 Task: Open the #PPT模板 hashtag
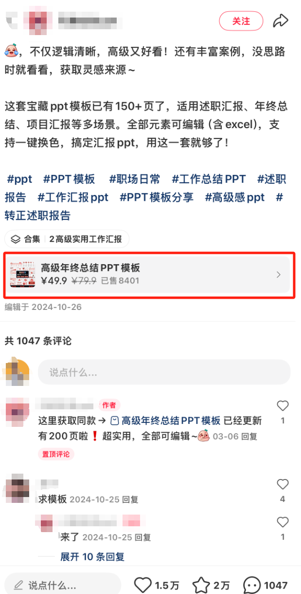pos(70,179)
